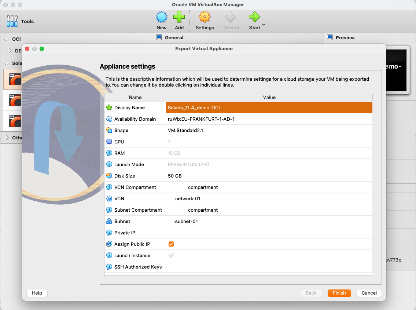Open VM Settings from toolbar
The image size is (416, 310).
(x=205, y=21)
